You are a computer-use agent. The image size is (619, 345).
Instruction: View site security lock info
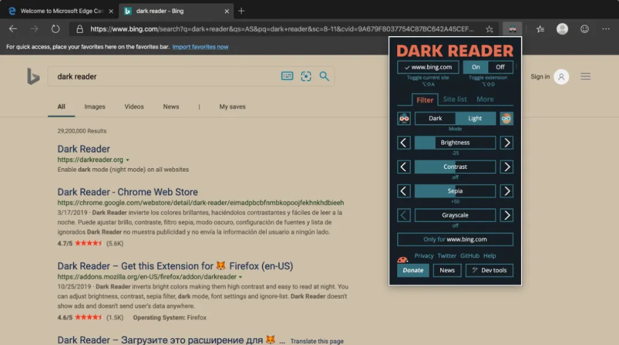point(80,29)
